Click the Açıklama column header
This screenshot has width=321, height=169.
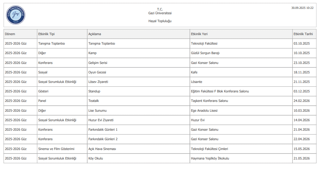point(95,34)
